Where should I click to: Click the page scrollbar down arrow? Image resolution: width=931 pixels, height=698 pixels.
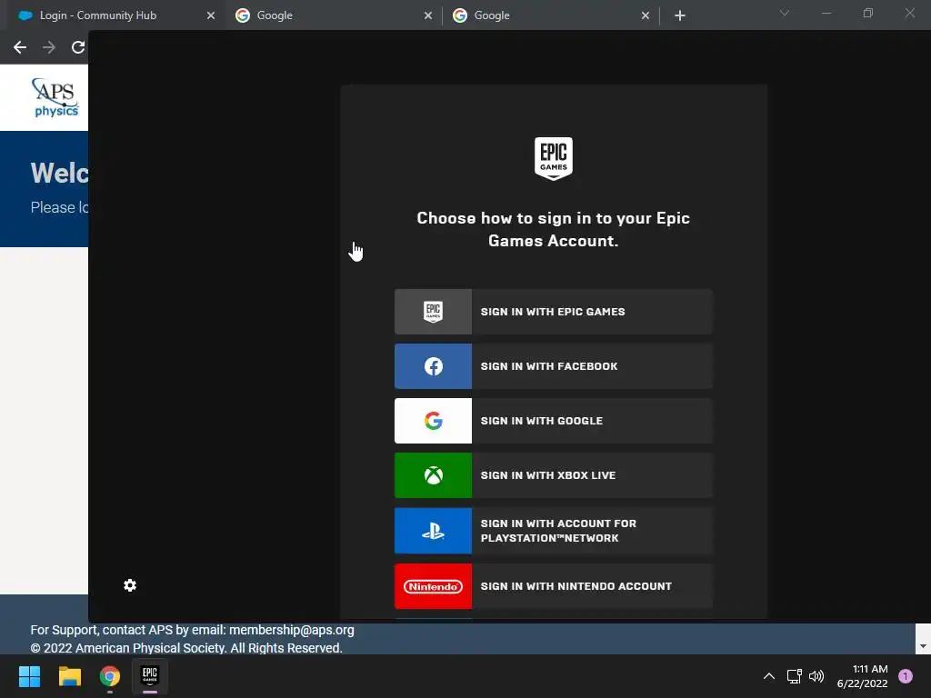(923, 646)
